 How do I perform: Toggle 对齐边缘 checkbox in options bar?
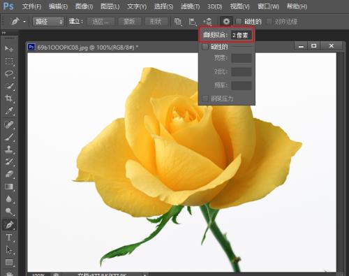(269, 22)
